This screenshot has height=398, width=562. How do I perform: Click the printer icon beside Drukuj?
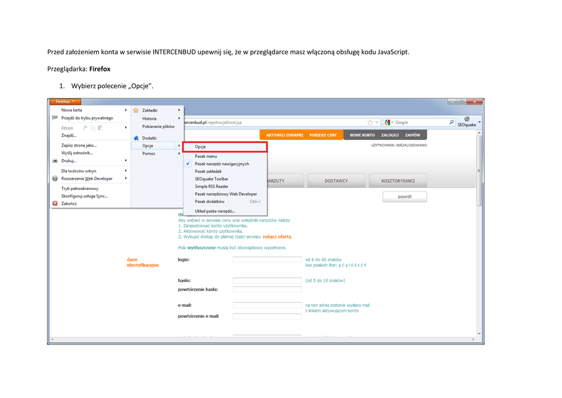point(55,161)
